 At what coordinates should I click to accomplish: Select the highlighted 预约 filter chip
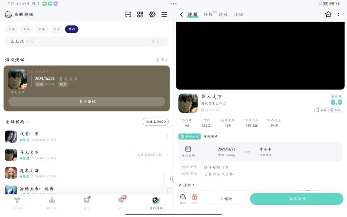point(72,29)
